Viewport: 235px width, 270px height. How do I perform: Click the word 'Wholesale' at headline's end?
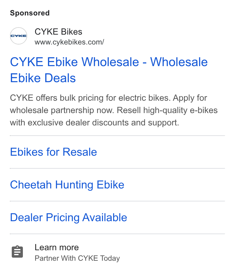pyautogui.click(x=179, y=62)
